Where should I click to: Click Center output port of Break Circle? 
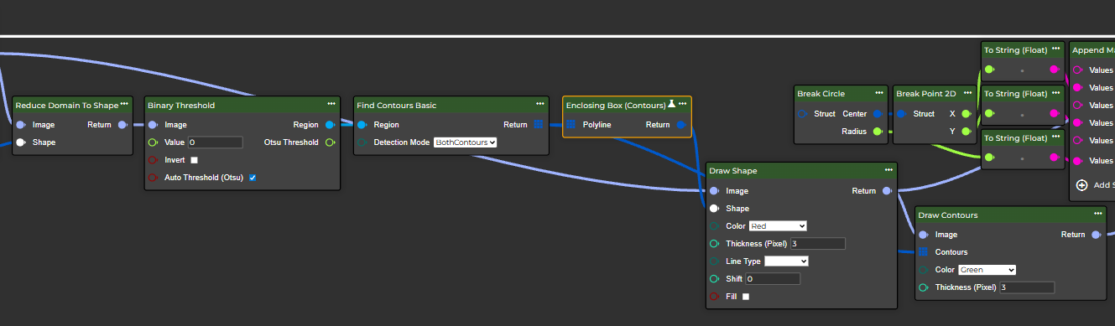pos(878,113)
